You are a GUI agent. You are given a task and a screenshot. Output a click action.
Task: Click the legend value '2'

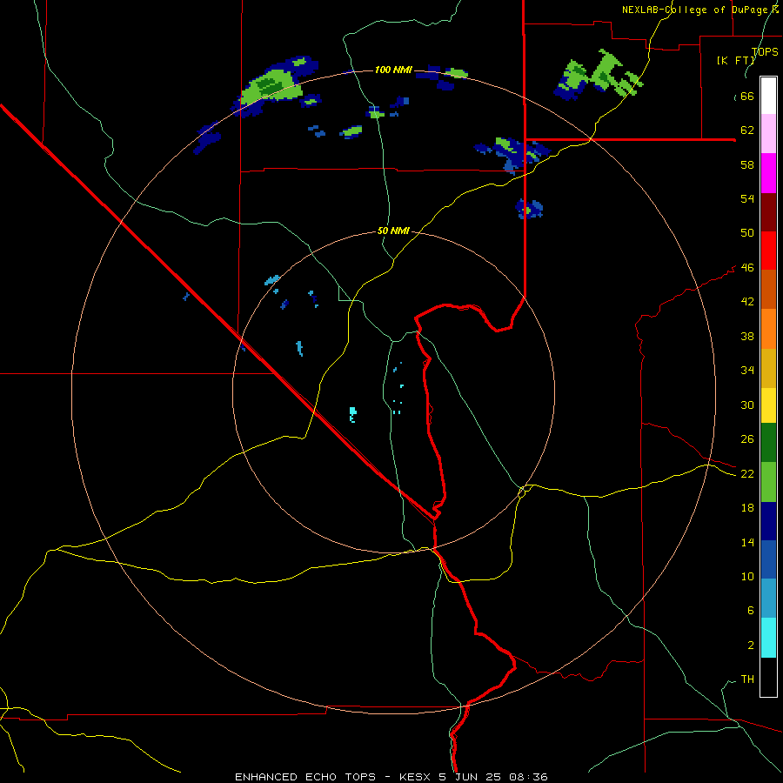(x=750, y=646)
